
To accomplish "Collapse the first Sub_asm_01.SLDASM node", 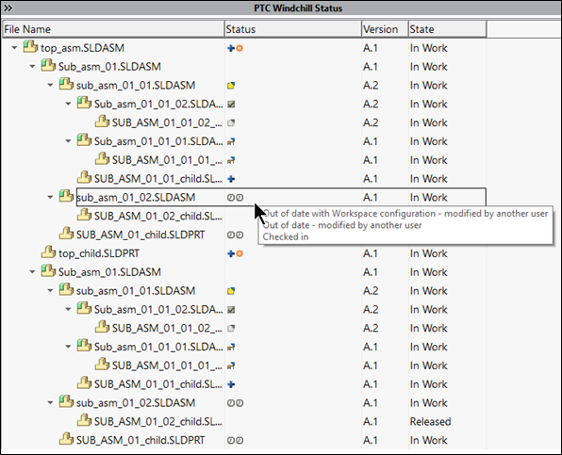I will (x=32, y=66).
